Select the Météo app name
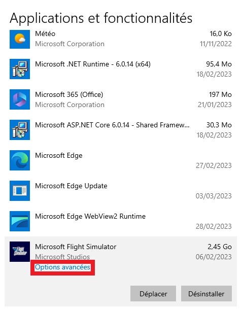Screen dimensions: 242x310 click(45, 33)
